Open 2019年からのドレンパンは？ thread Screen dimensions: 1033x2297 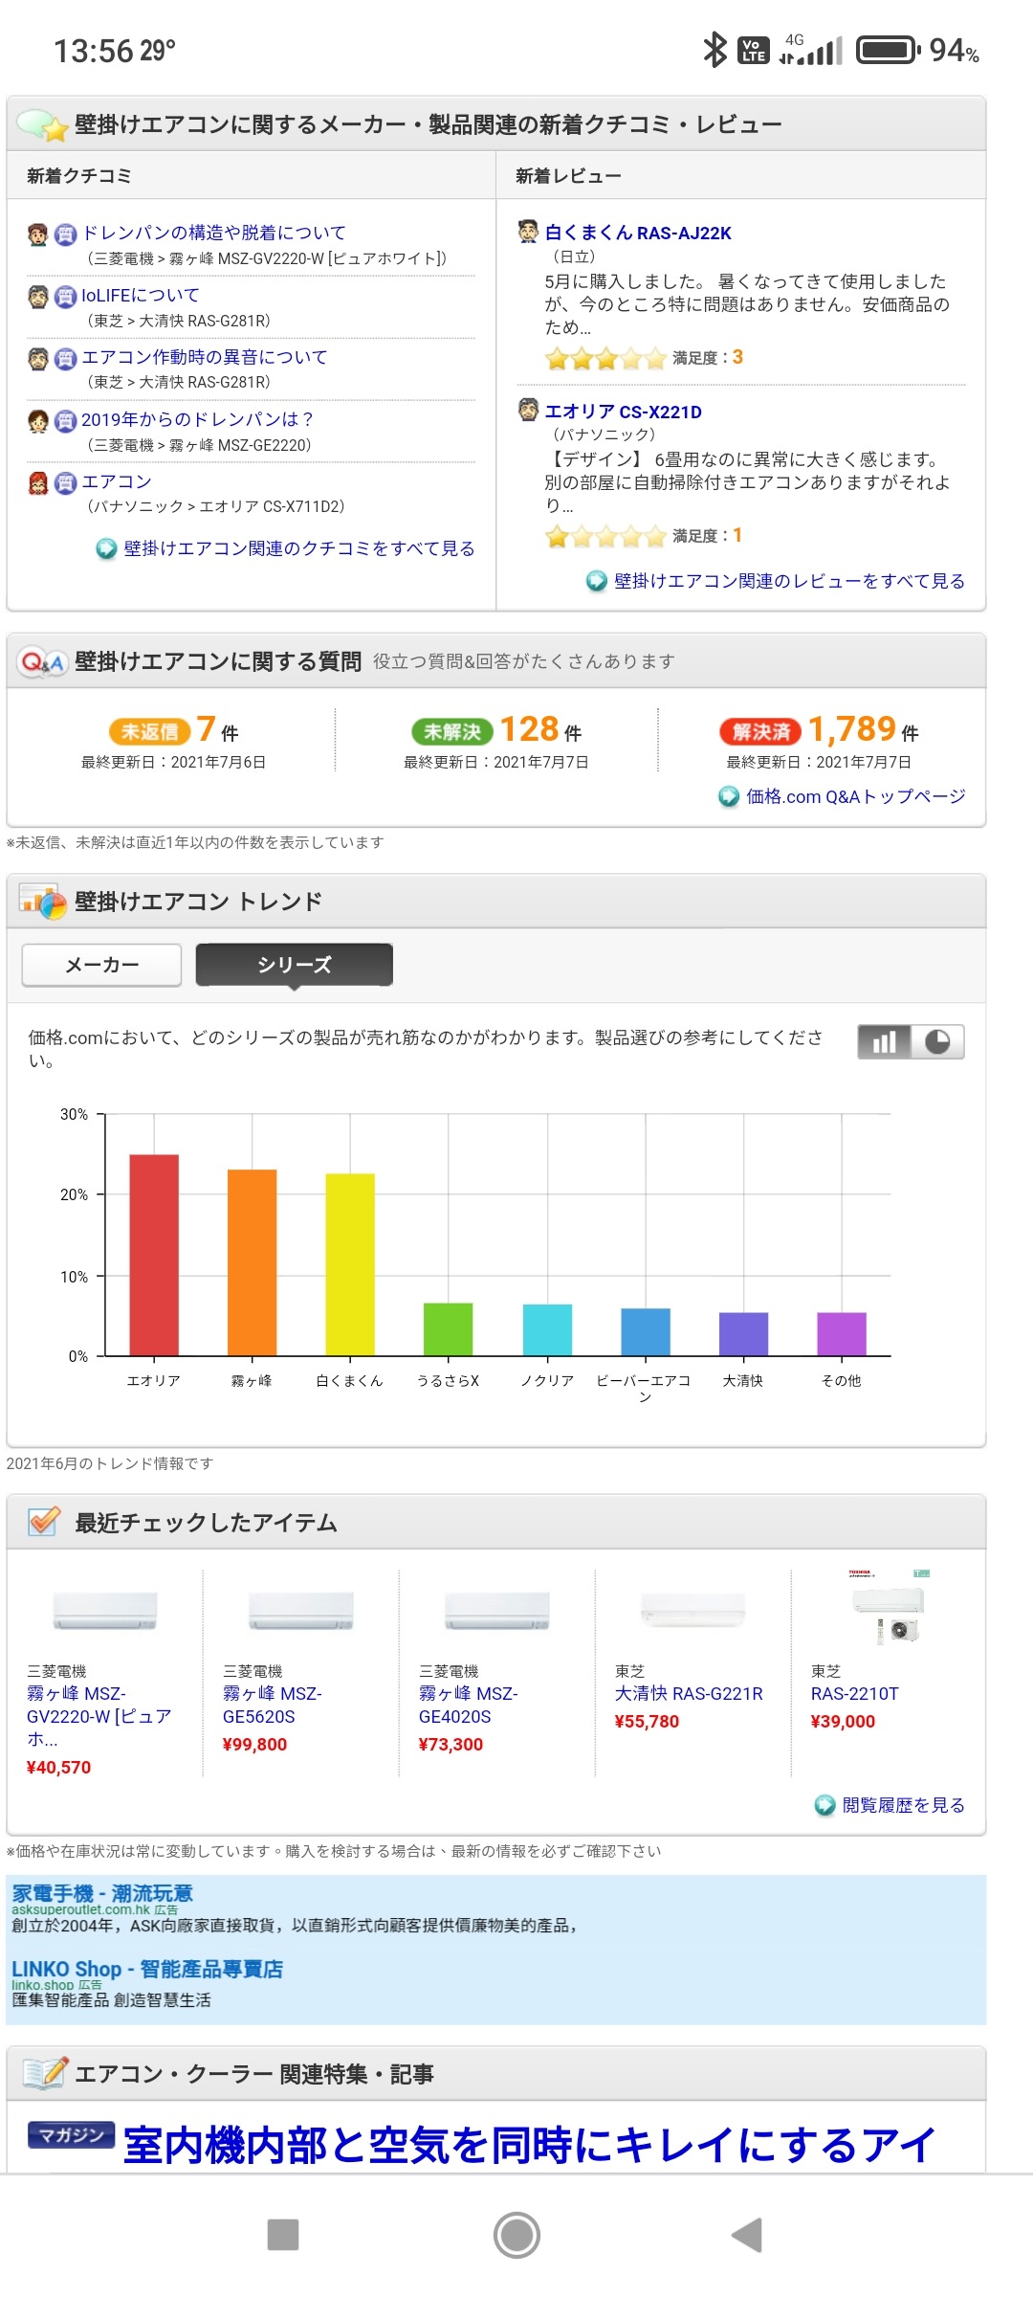click(x=198, y=419)
